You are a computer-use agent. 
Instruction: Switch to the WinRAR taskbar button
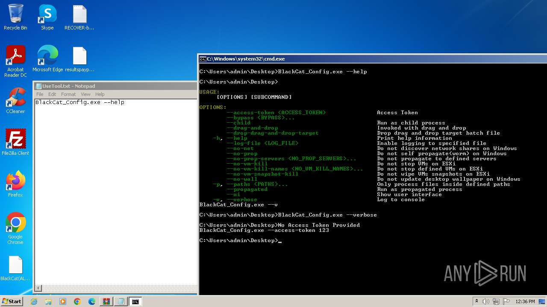pyautogui.click(x=106, y=301)
